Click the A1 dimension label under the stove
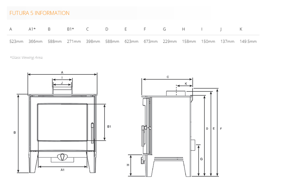Screen dimensions: 291x194 pos(62,170)
